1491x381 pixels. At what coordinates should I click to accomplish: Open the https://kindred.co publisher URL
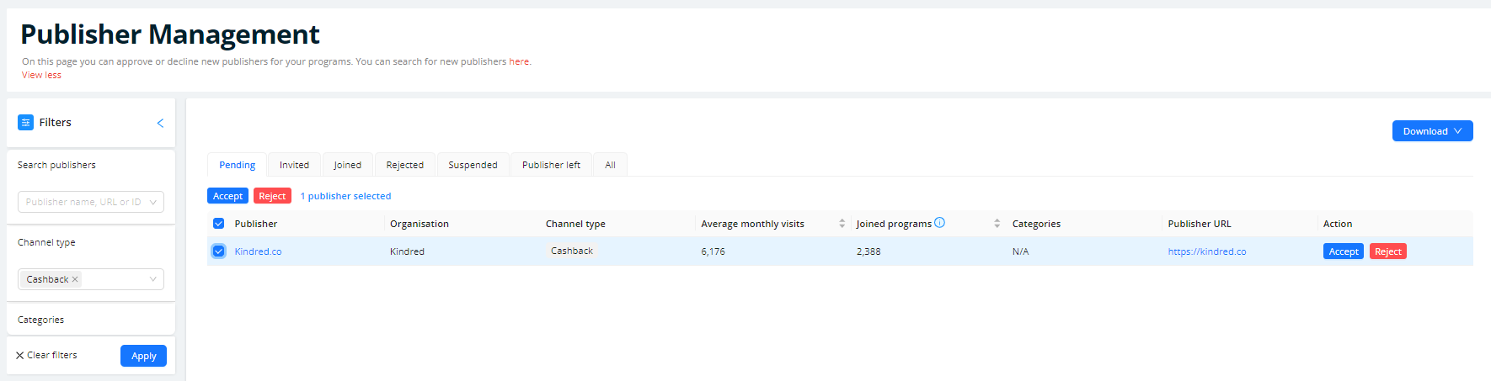(1206, 251)
